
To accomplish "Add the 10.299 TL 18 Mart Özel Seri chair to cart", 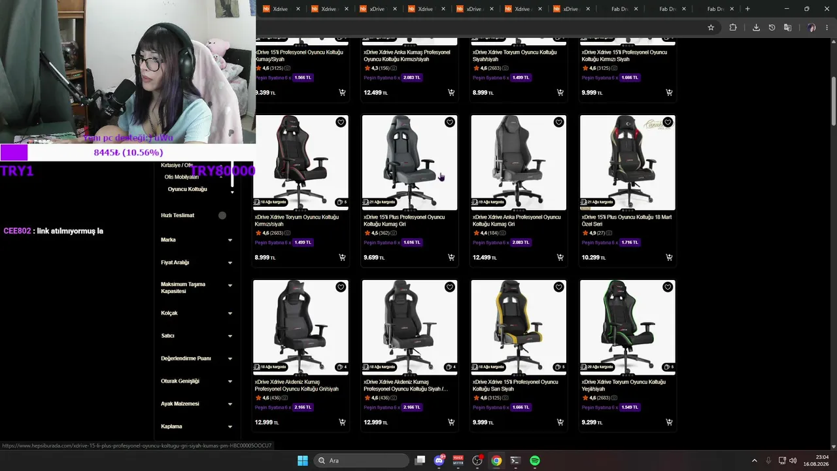I will 669,257.
